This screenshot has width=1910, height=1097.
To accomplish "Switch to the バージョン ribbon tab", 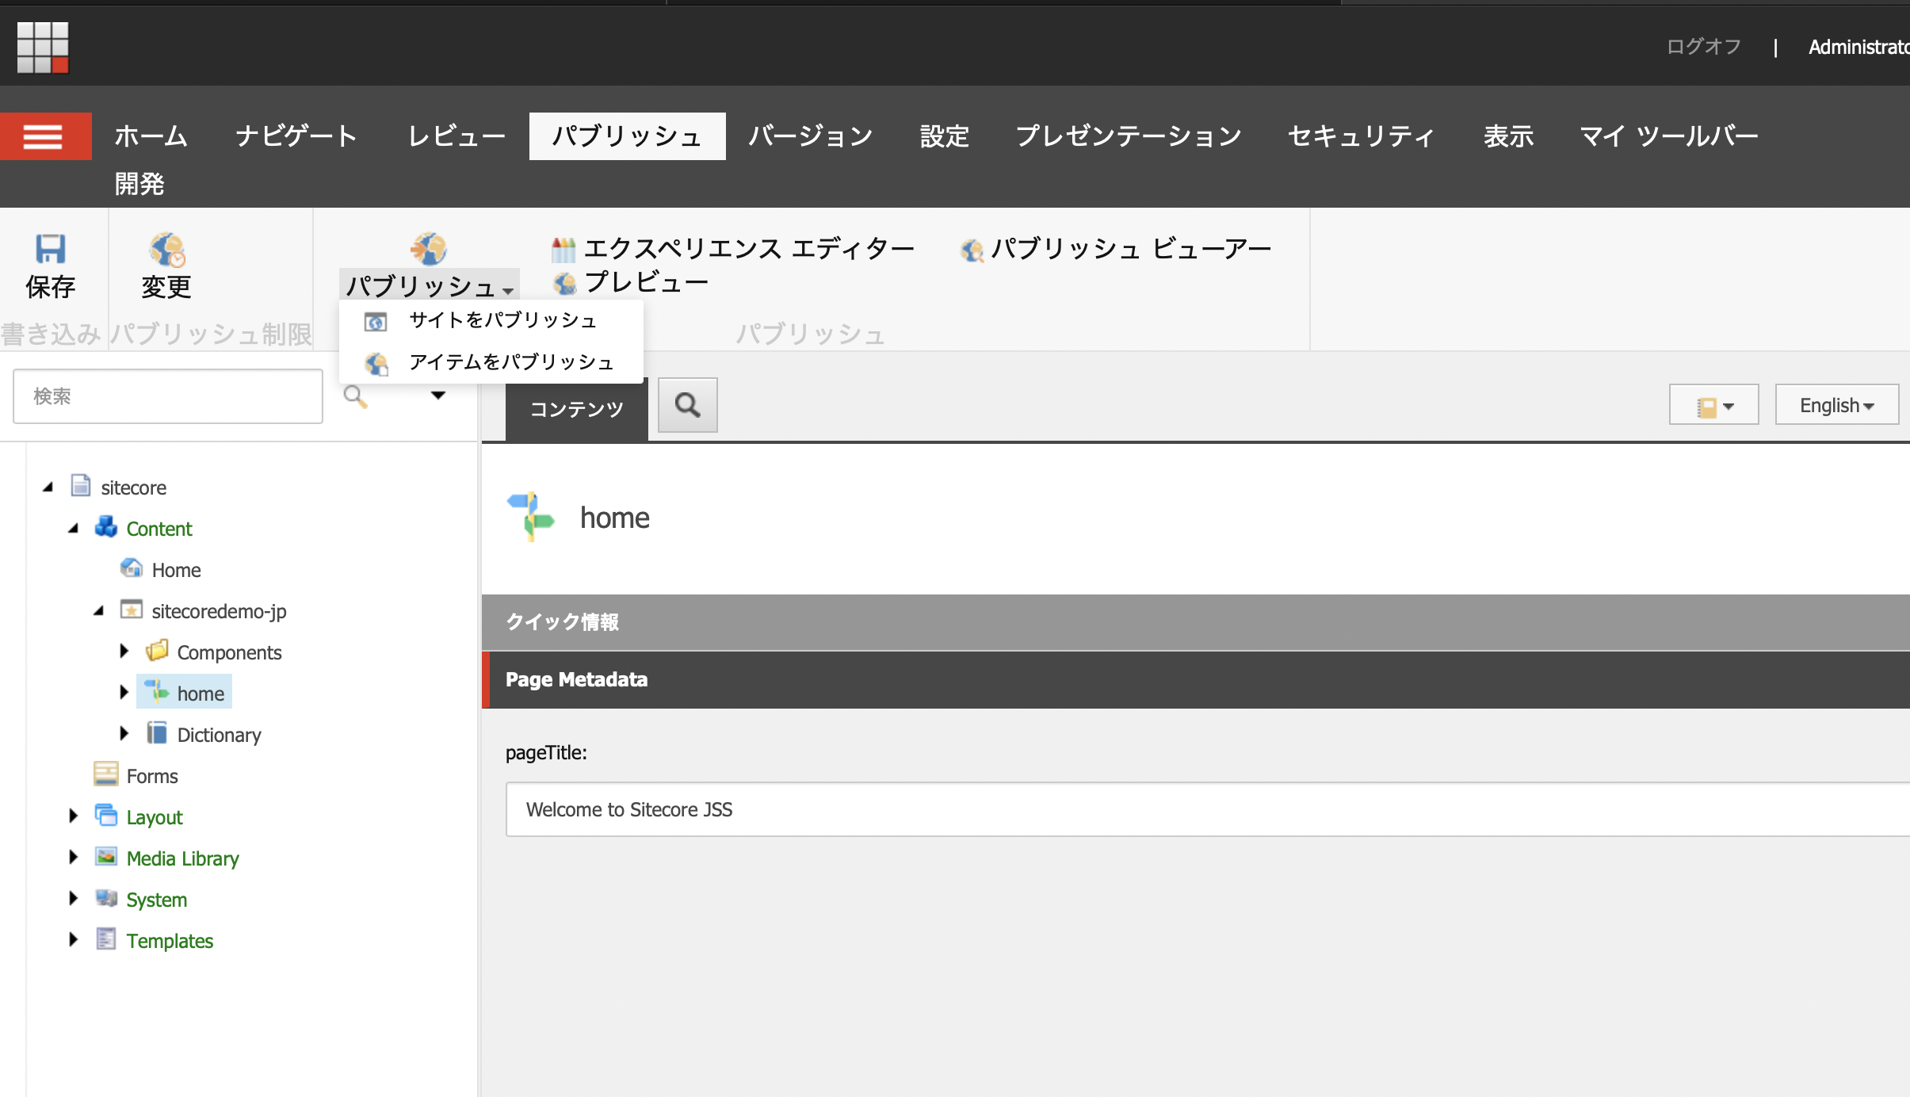I will coord(811,136).
